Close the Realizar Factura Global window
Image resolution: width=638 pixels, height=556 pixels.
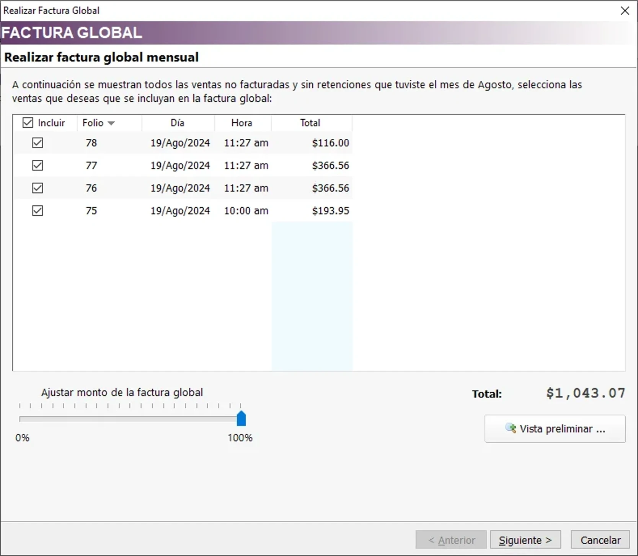point(625,11)
